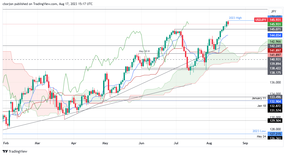Select the Aug label on the time axis
This screenshot has width=286, height=156.
[209, 143]
